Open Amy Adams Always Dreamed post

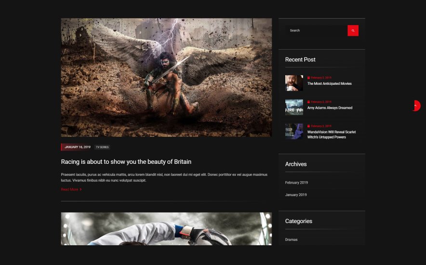(x=330, y=108)
